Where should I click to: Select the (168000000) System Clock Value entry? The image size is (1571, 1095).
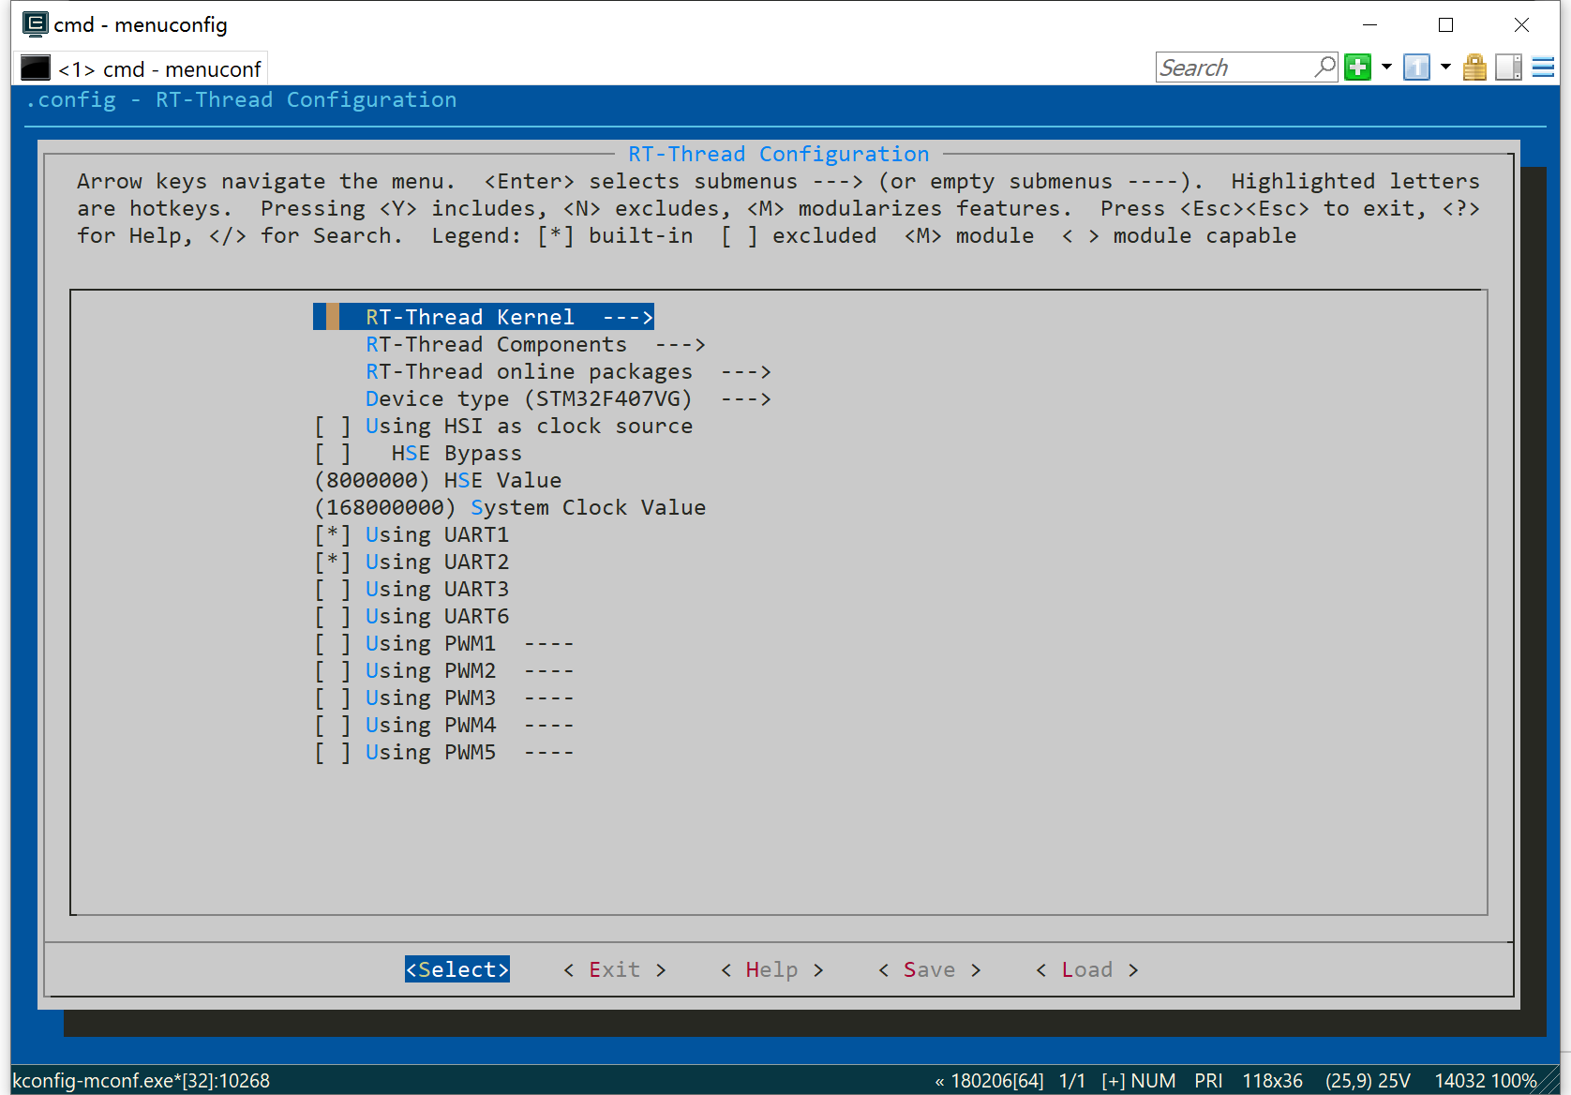point(511,507)
